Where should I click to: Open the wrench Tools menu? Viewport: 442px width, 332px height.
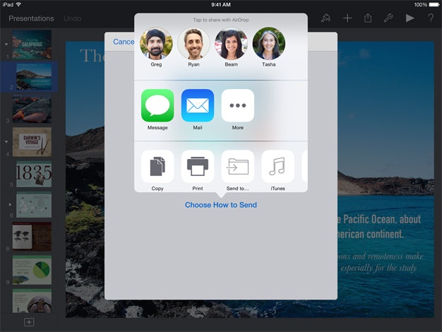coord(388,18)
